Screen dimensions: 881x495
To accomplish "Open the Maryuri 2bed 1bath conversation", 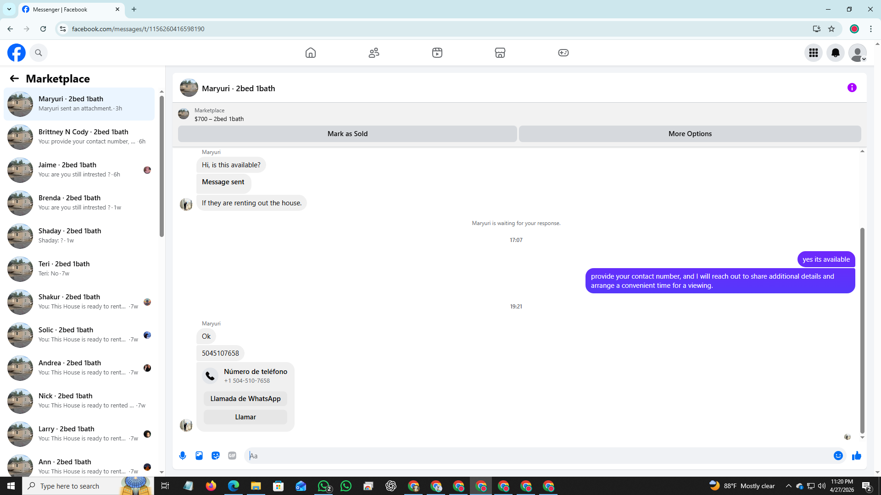I will 79,104.
